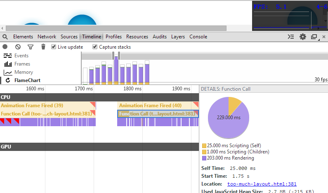Disable the Capture stacks checkbox
Screen dimensions: 328x193
click(95, 47)
